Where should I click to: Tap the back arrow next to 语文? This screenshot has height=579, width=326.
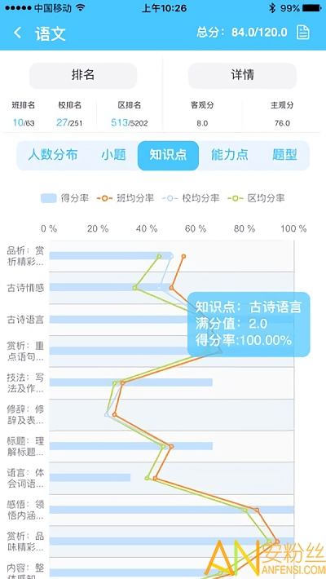17,33
